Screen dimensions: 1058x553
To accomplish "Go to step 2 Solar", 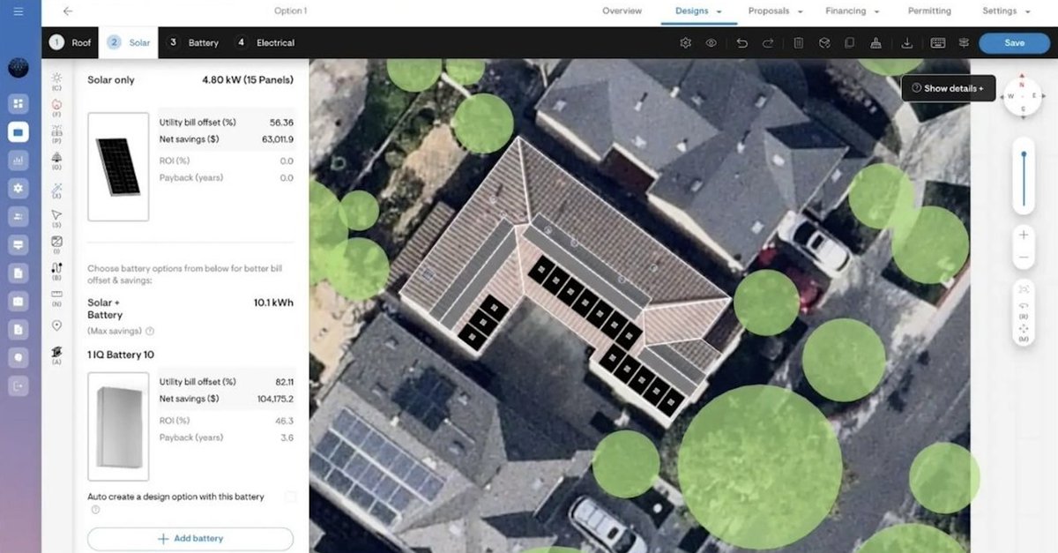I will [129, 42].
